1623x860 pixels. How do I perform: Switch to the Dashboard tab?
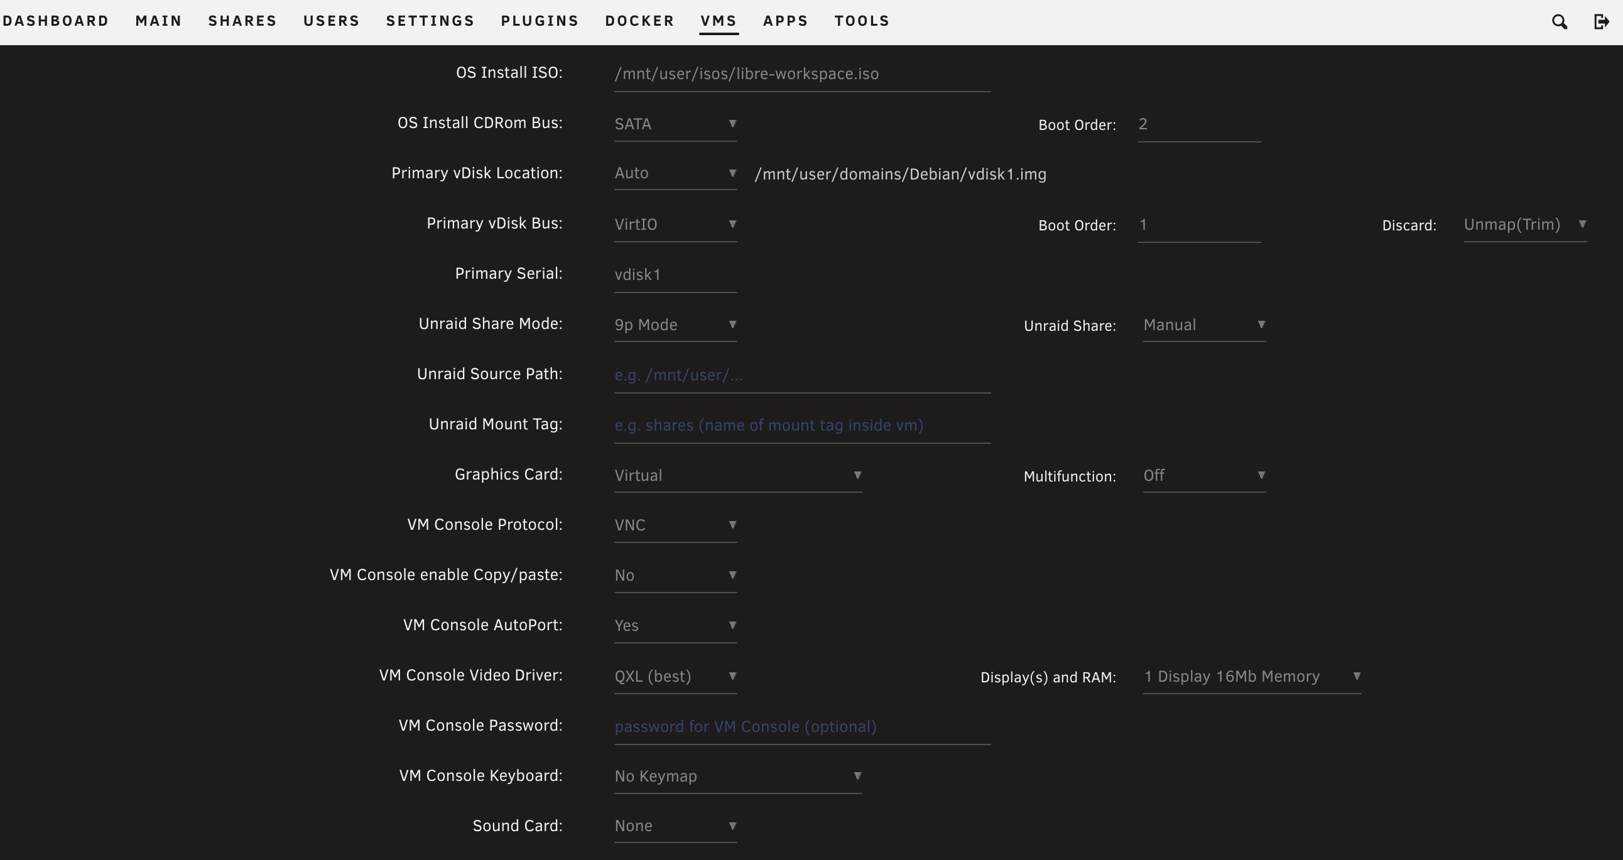click(x=55, y=21)
